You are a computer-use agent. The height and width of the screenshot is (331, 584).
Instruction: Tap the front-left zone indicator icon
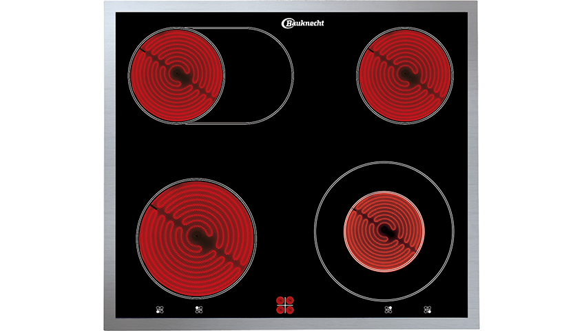click(160, 310)
